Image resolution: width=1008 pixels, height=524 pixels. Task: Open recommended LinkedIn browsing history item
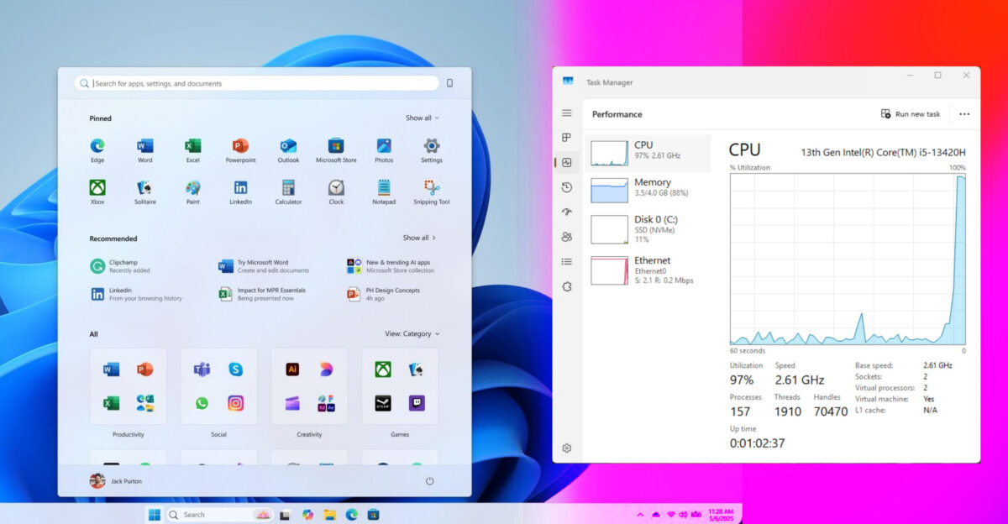[x=137, y=294]
